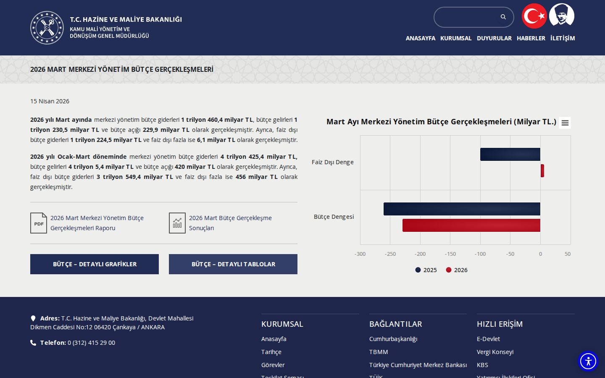Click the search magnifier icon
This screenshot has height=378, width=605.
click(x=503, y=17)
